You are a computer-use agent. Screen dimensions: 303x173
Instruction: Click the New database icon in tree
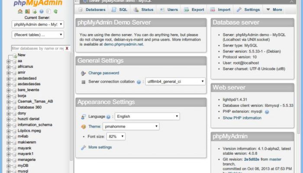(x=15, y=56)
